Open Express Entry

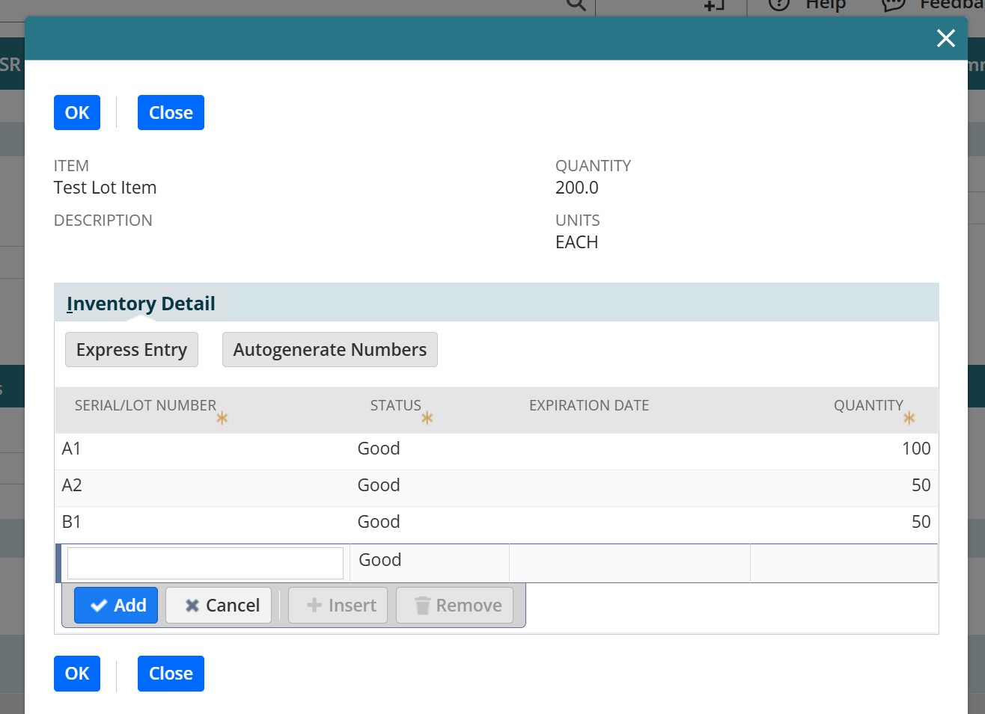click(x=132, y=350)
